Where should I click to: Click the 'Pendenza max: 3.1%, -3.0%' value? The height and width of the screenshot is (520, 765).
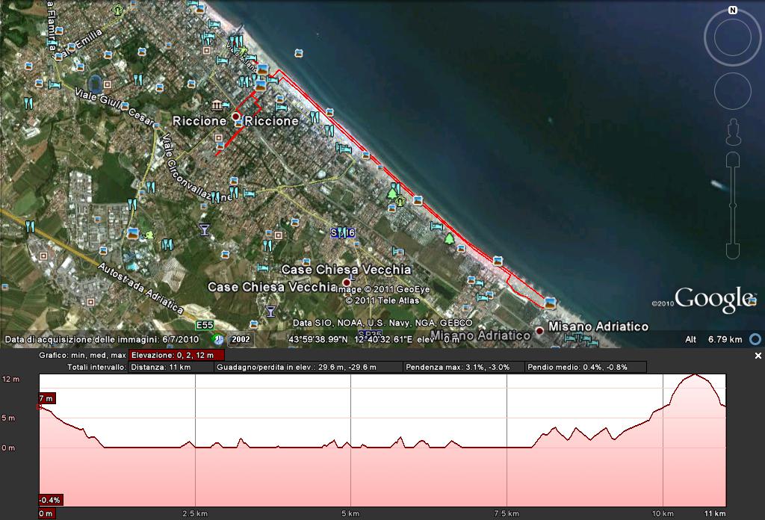point(464,367)
